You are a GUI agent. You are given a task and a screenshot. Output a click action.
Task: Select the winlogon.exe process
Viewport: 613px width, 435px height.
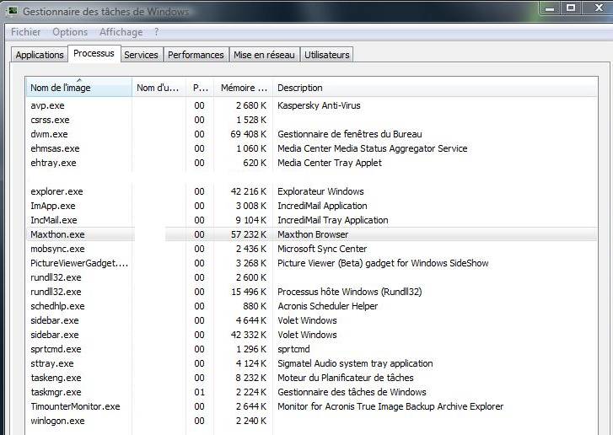pyautogui.click(x=312, y=421)
